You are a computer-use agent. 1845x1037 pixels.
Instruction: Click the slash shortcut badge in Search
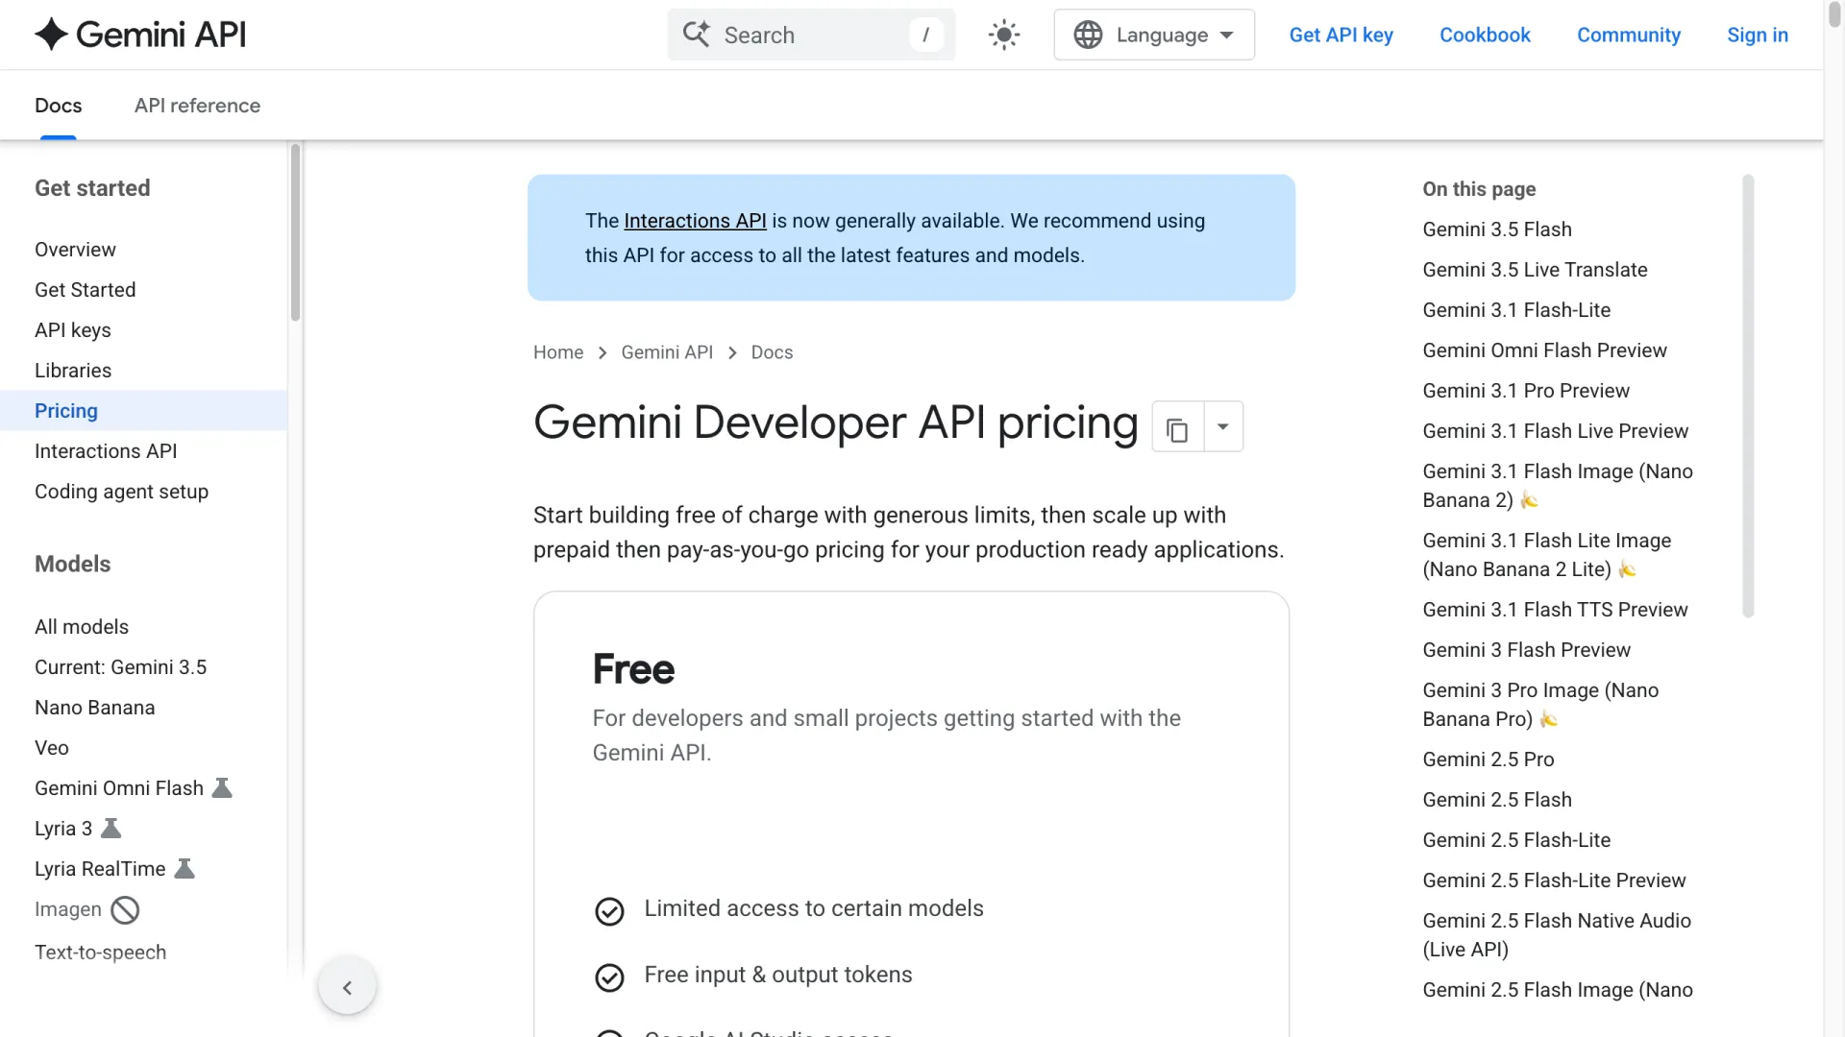click(925, 35)
